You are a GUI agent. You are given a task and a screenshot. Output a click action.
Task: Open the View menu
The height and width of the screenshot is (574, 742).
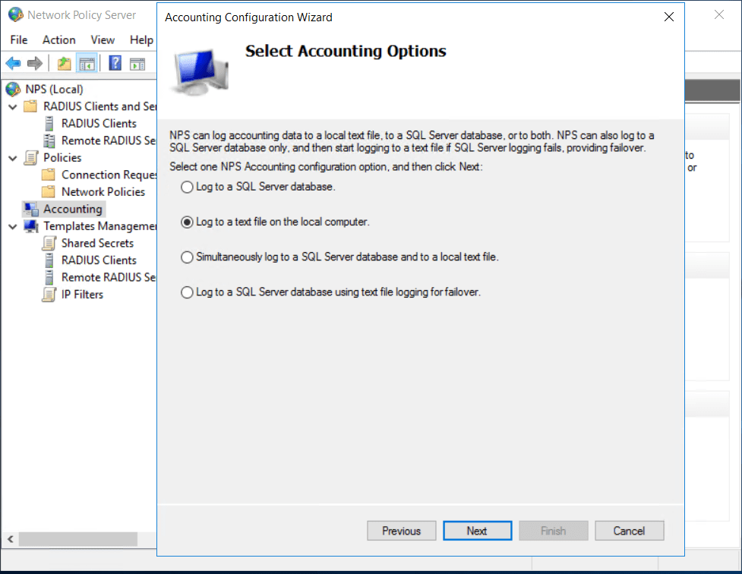pyautogui.click(x=103, y=39)
